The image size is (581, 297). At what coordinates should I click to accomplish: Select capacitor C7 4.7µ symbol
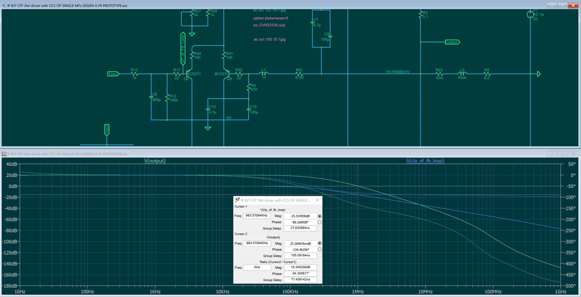click(x=312, y=22)
